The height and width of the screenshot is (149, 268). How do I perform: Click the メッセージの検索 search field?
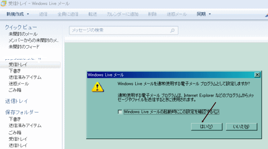click(123, 30)
